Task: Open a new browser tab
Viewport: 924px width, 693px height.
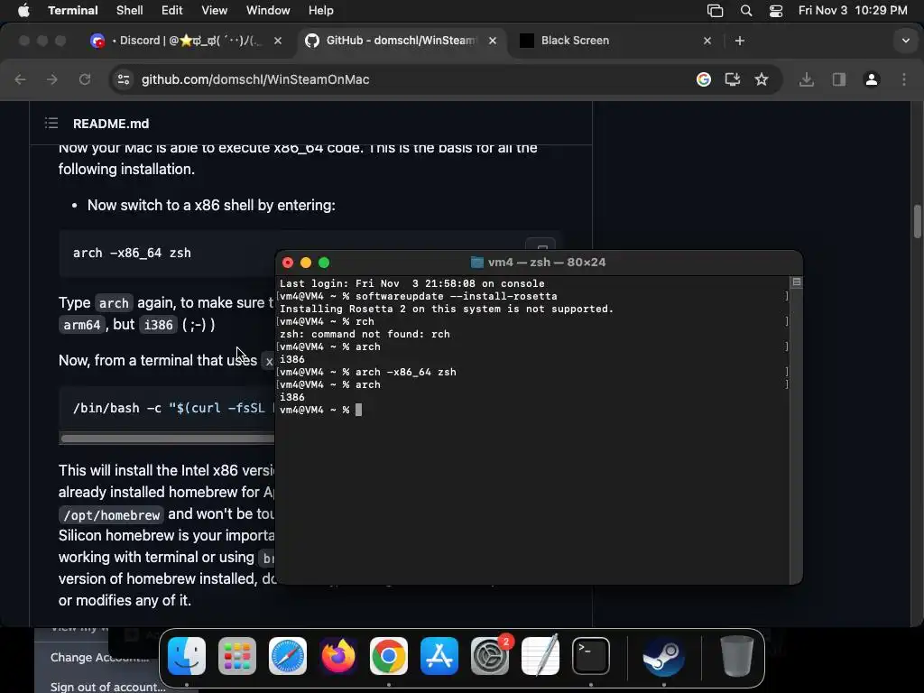Action: click(740, 41)
